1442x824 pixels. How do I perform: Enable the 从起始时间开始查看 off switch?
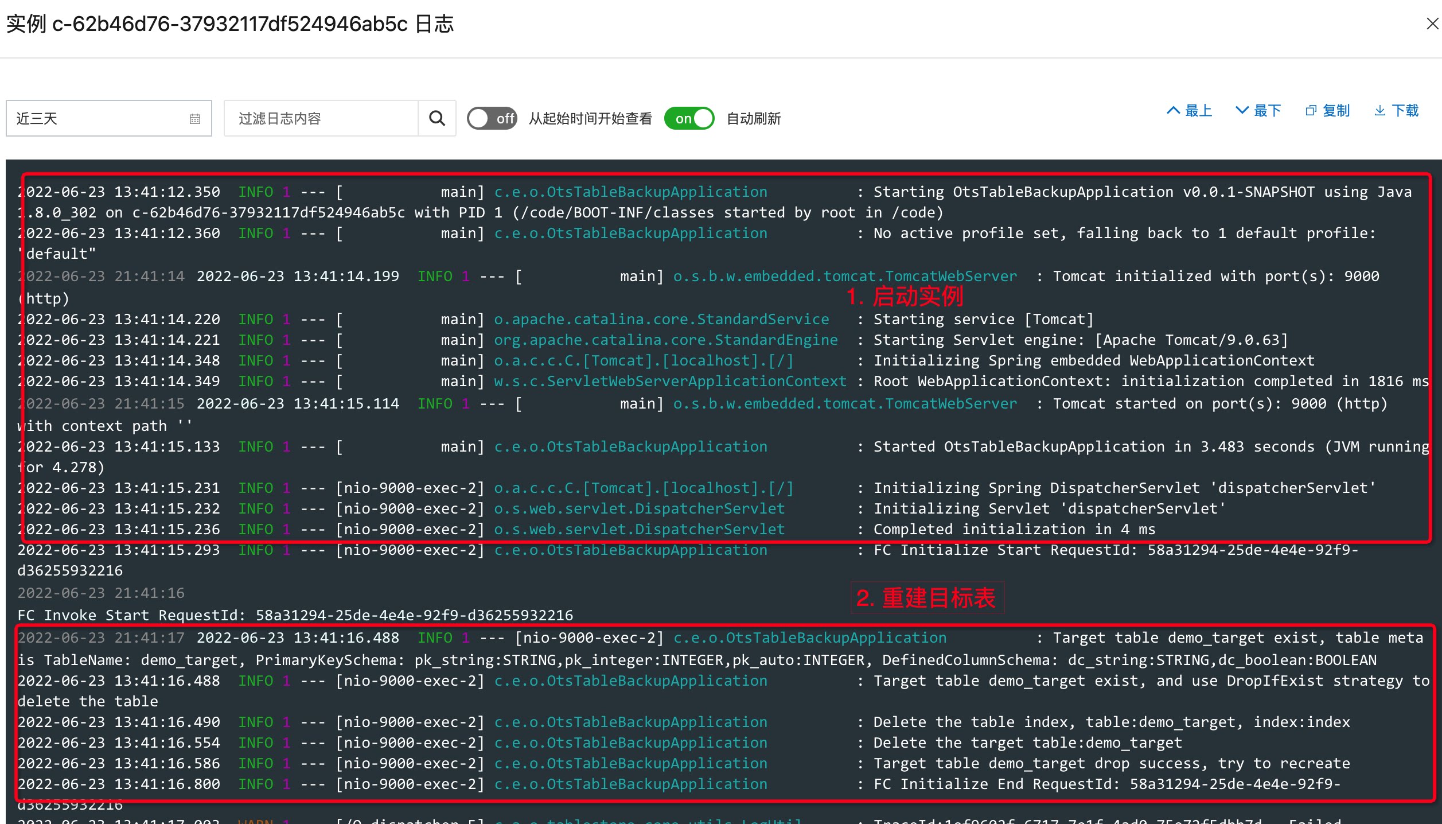point(492,118)
